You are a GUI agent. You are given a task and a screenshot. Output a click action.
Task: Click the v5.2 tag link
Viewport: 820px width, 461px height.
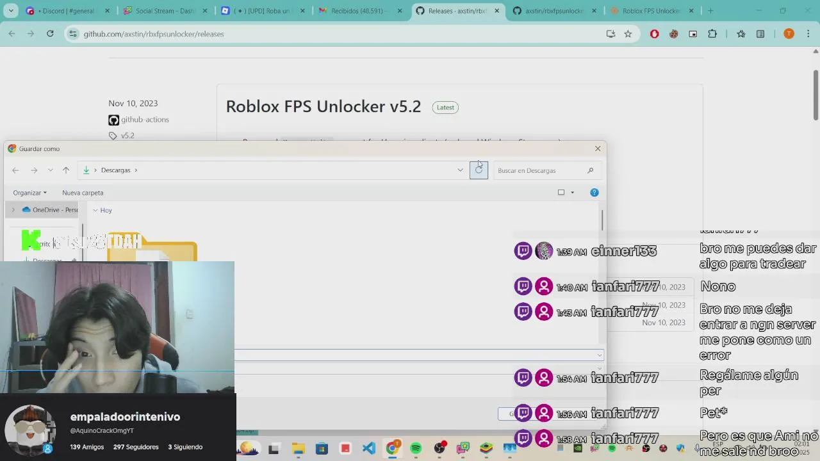[127, 136]
